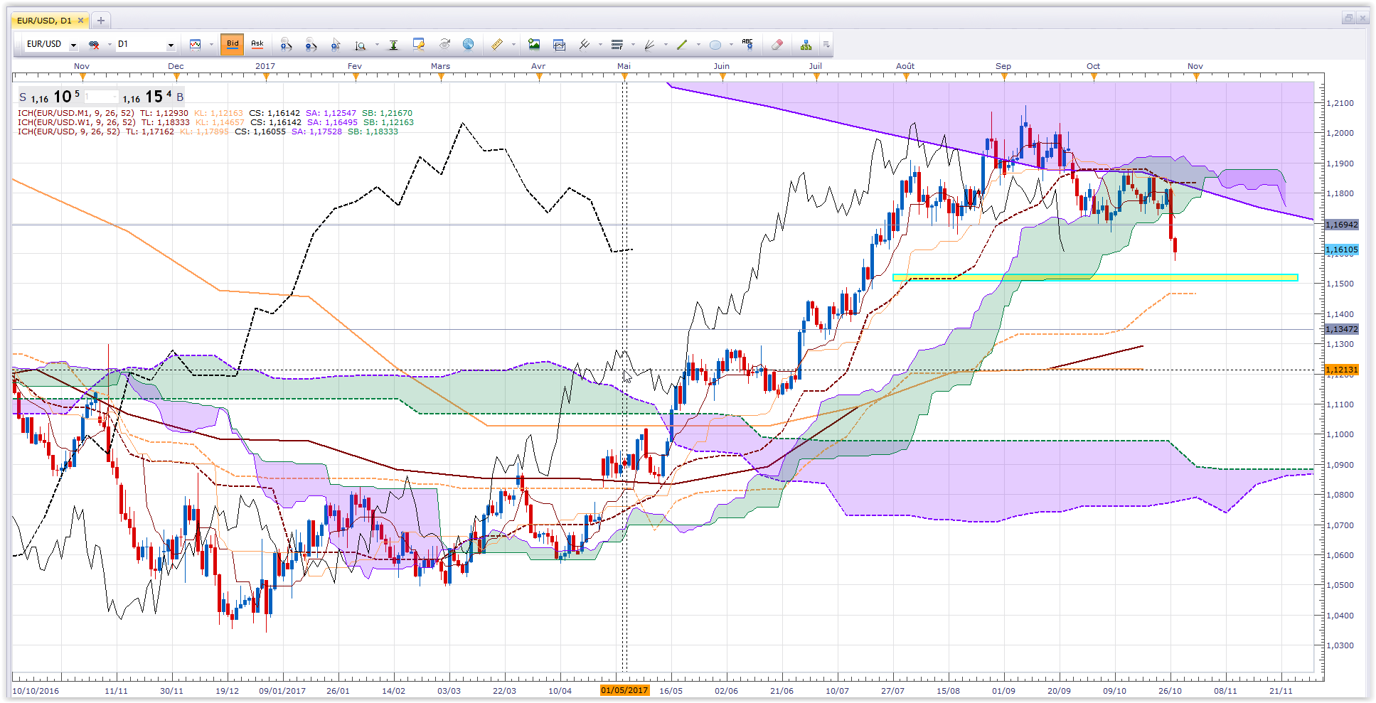Select the ellipse shape tool
This screenshot has width=1376, height=703.
point(715,45)
